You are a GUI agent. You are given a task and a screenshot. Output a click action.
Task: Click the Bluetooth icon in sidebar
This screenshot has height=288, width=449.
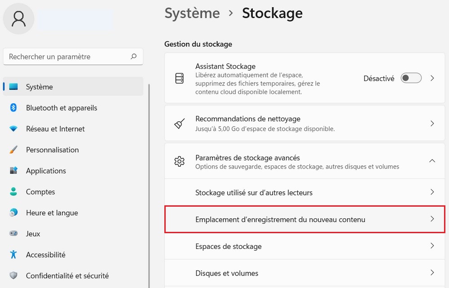[13, 108]
